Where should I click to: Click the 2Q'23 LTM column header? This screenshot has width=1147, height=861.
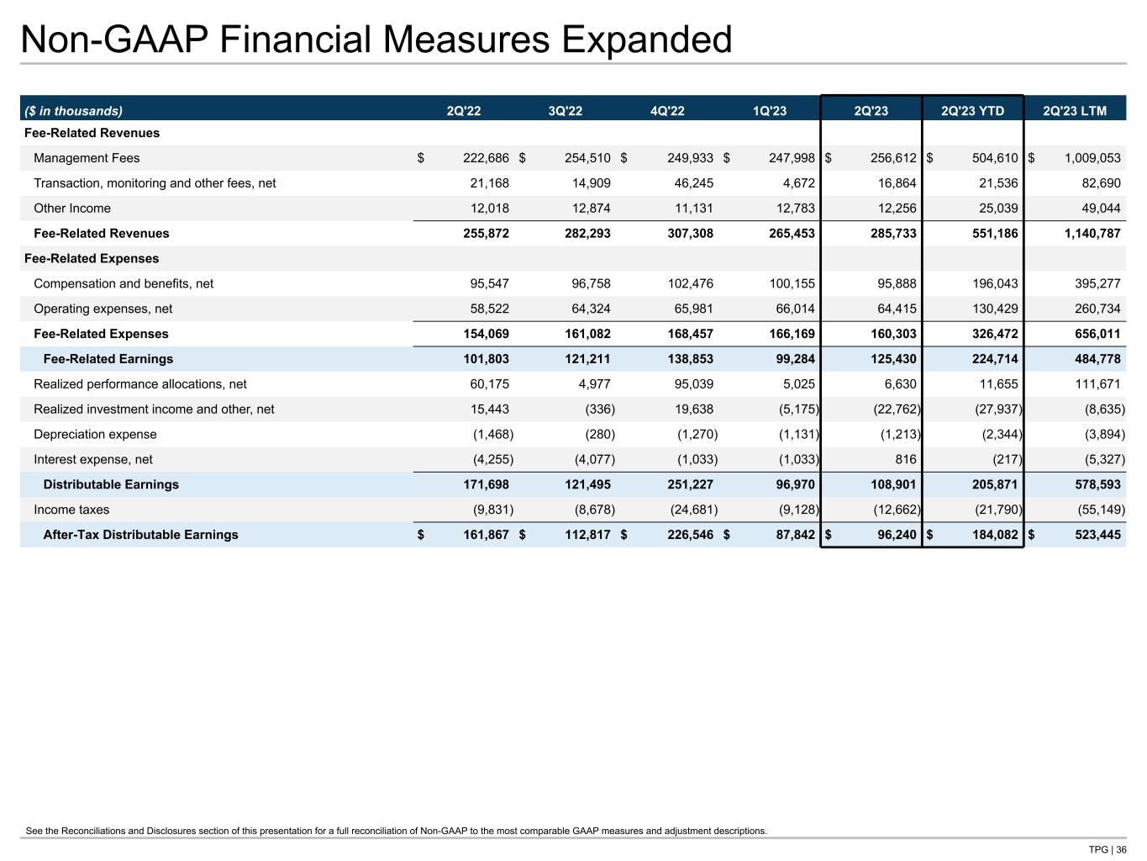pos(1074,111)
